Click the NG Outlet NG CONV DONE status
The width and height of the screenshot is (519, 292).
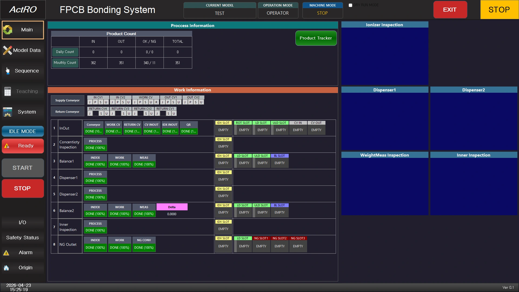(x=144, y=248)
